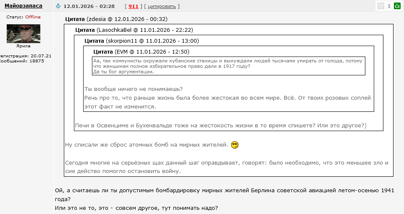Click the line 'Или это не то, это - совсем другое'
The image size is (404, 214).
[x=136, y=208]
